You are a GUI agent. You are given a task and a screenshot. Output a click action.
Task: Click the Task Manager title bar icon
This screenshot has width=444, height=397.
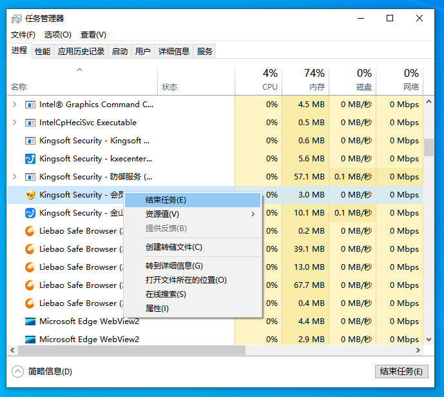click(x=16, y=19)
